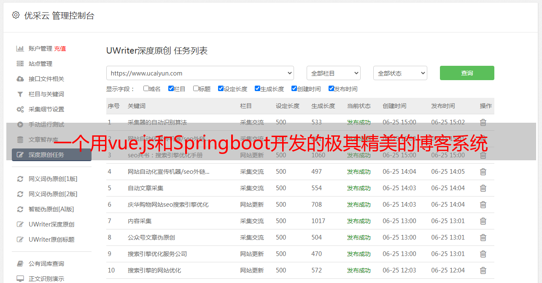Viewport: 542px width, 283px height.
Task: Click the monitor icon for 正文识别演示
Action: click(x=20, y=279)
